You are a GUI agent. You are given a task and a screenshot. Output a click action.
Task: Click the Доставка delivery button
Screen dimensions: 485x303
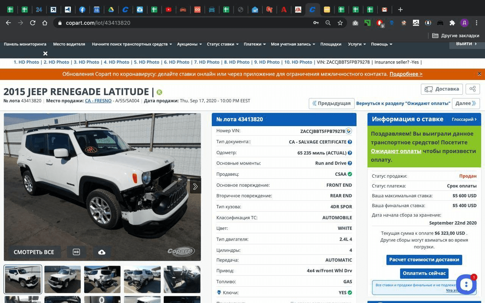pyautogui.click(x=442, y=89)
